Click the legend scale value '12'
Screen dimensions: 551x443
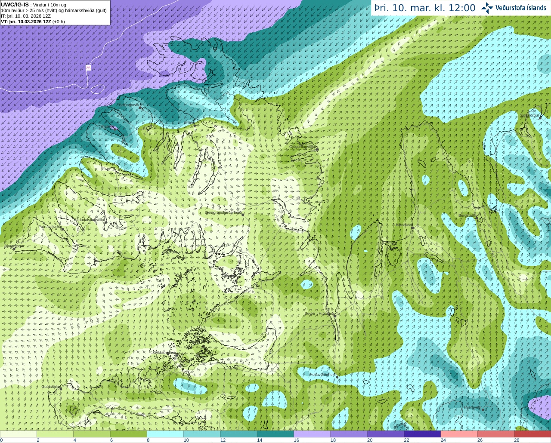223,440
